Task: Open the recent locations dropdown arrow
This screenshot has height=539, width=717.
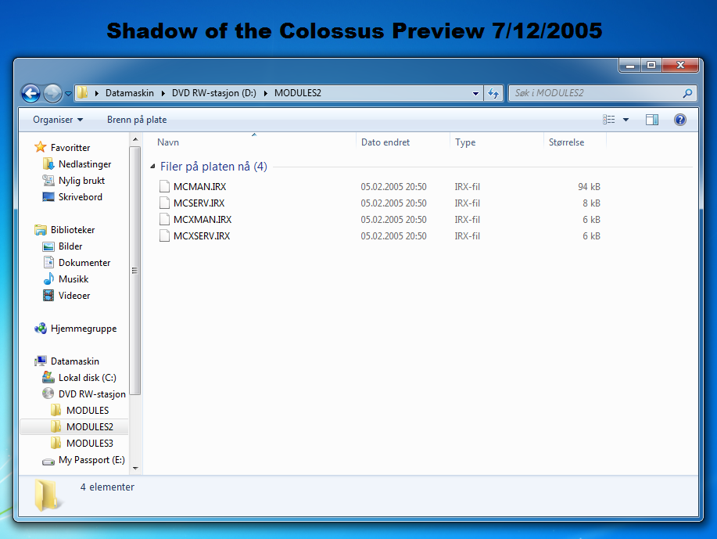Action: click(x=68, y=94)
